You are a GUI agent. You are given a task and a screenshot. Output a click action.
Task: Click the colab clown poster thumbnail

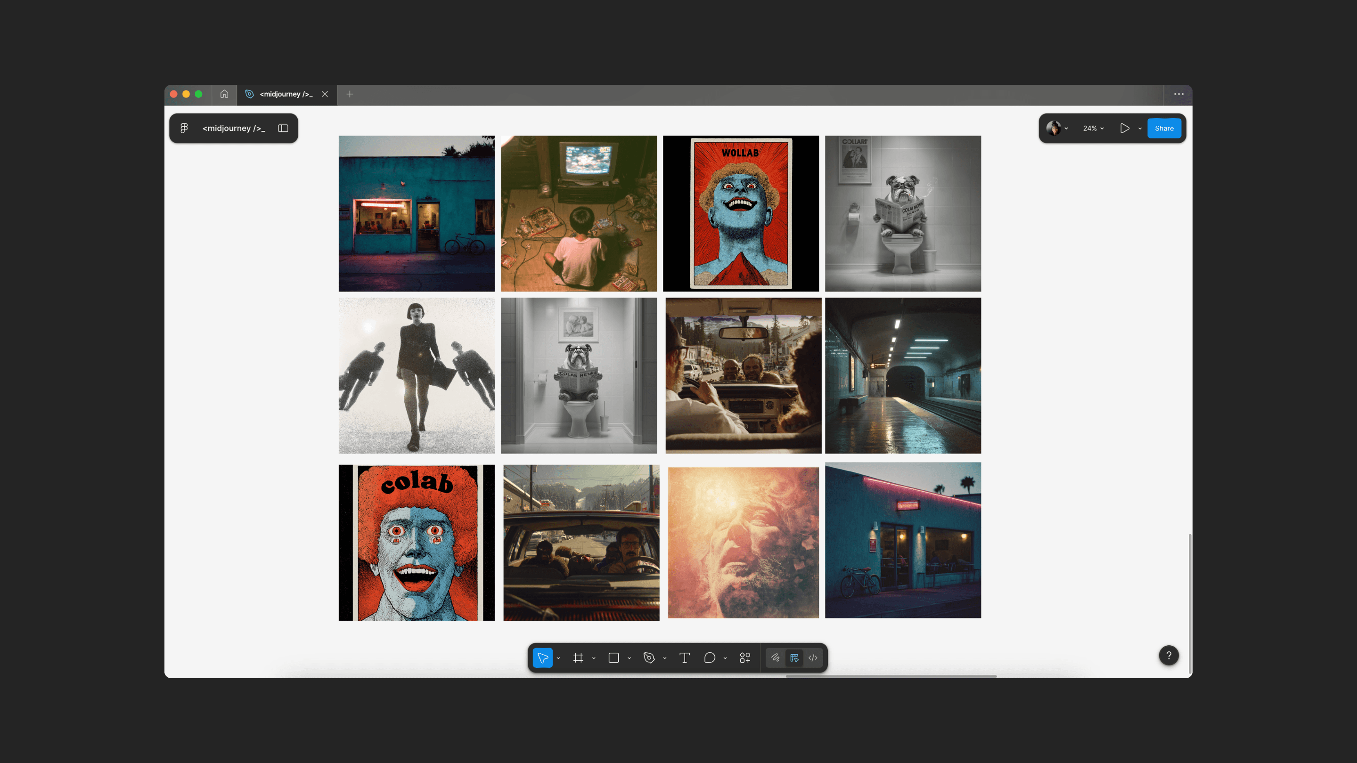click(x=416, y=543)
